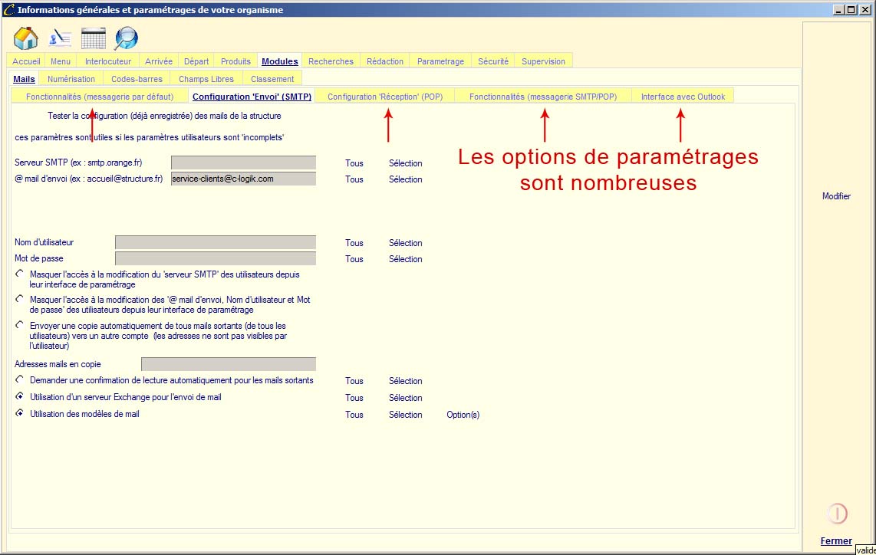Open the calendar grid icon

point(93,38)
